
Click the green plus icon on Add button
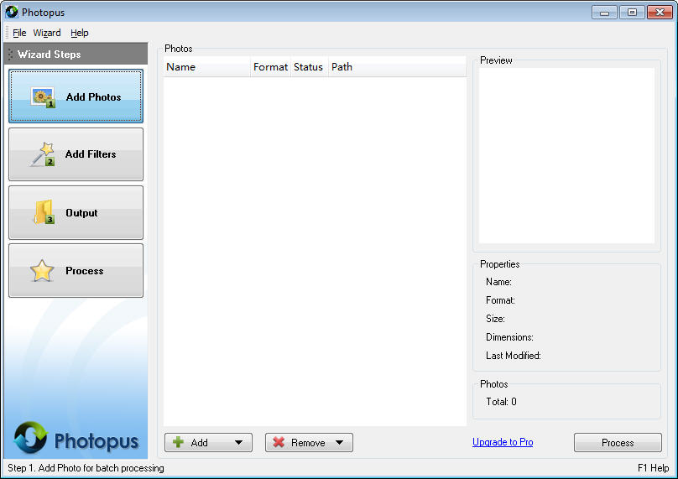coord(178,442)
